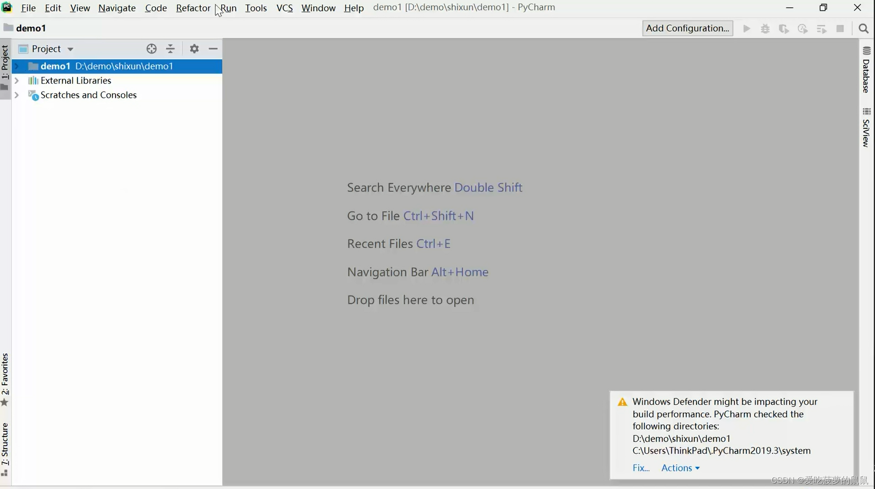
Task: Open the Run menu
Action: (x=228, y=8)
